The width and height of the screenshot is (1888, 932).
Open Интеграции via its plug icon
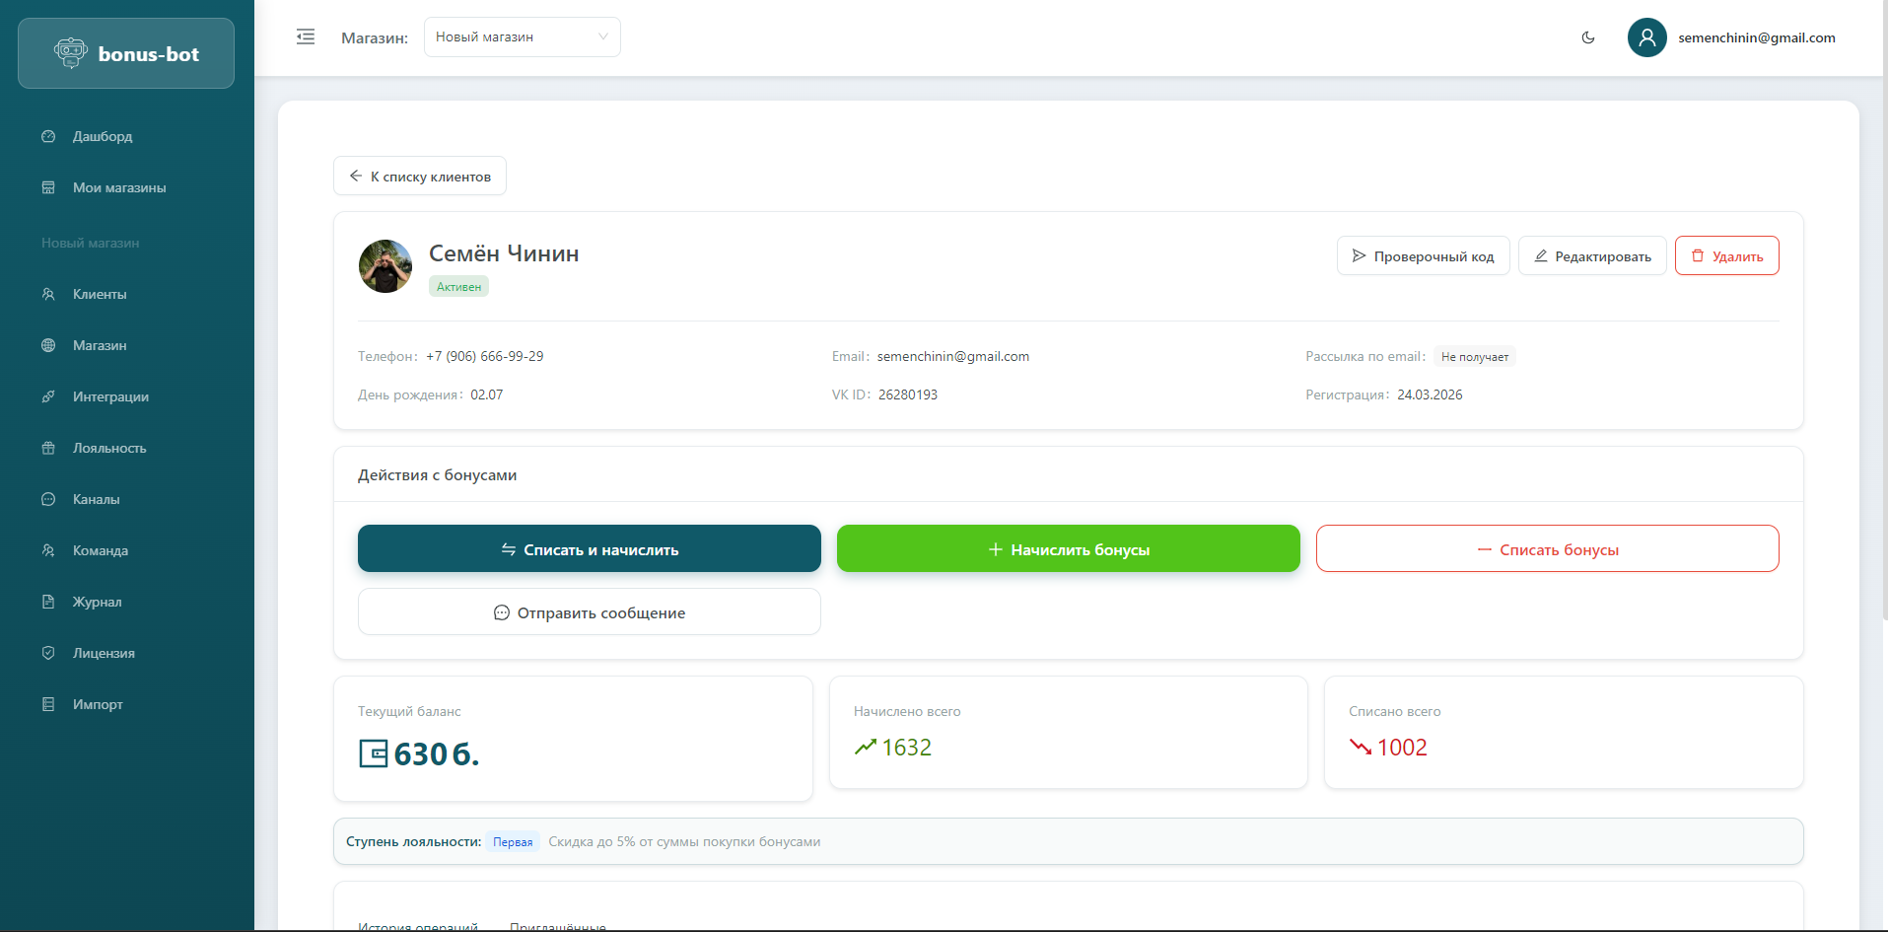coord(48,396)
